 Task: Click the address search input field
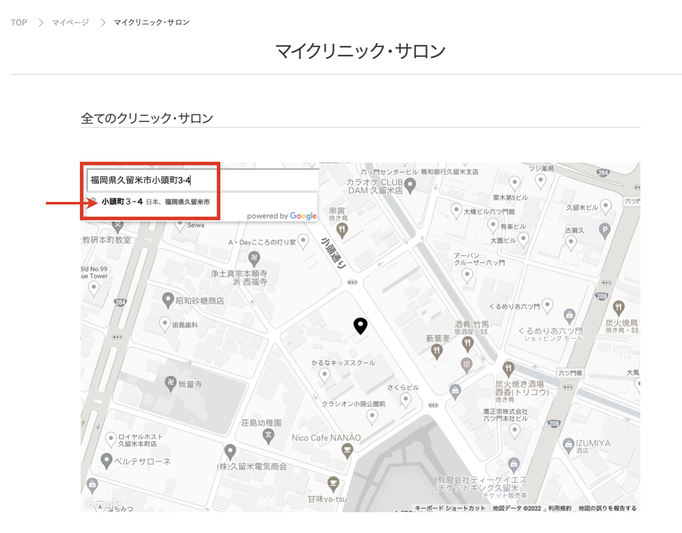click(x=203, y=180)
